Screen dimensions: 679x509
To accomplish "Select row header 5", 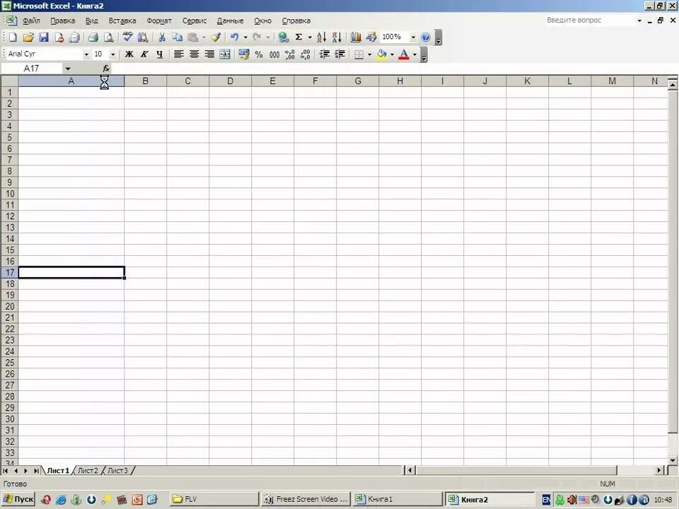I will tap(9, 137).
